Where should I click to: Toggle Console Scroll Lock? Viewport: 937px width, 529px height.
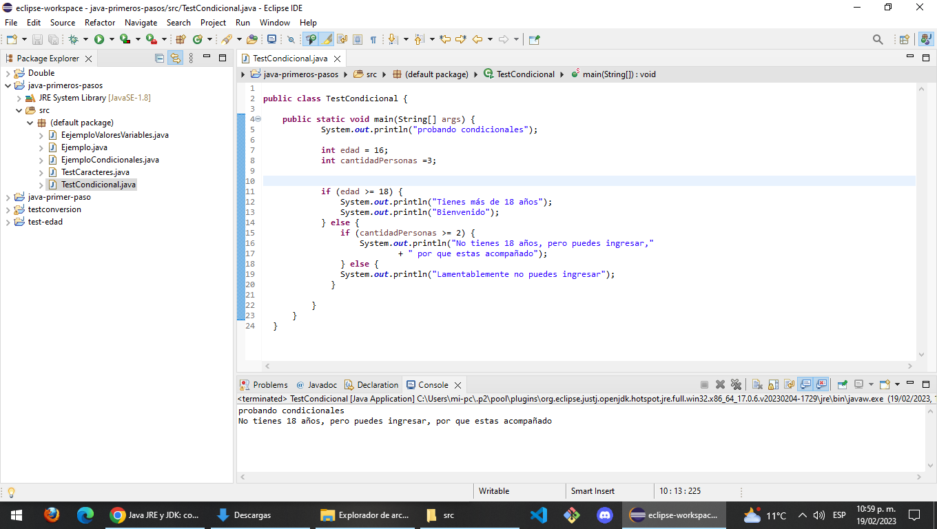773,385
